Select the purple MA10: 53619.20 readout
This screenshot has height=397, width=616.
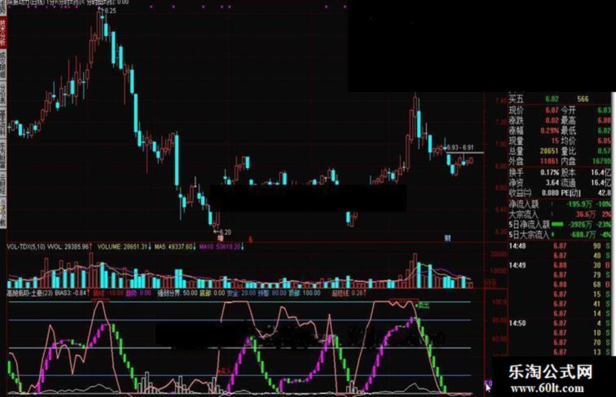click(222, 247)
